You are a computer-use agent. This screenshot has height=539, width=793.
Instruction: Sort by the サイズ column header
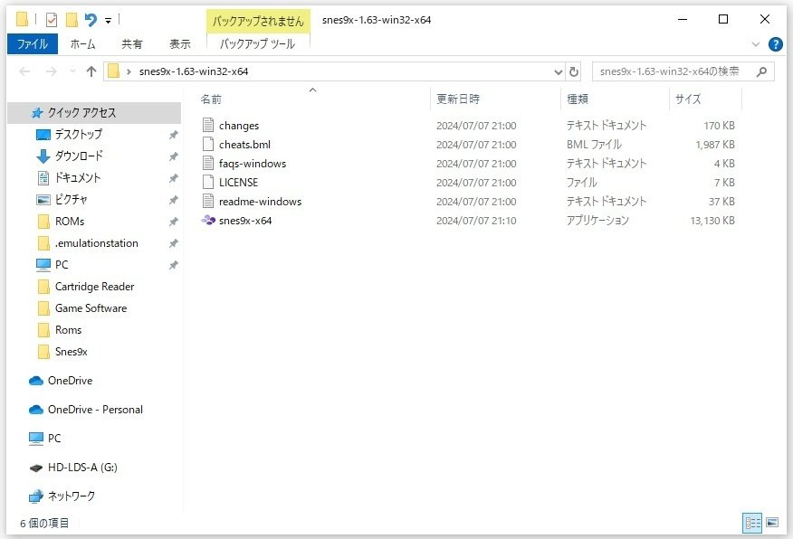click(x=688, y=99)
